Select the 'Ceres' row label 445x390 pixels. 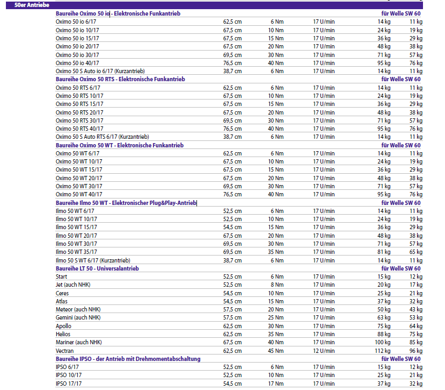[62, 293]
